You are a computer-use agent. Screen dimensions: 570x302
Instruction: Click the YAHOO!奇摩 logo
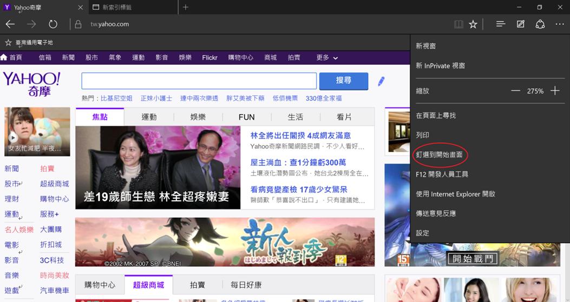(31, 84)
